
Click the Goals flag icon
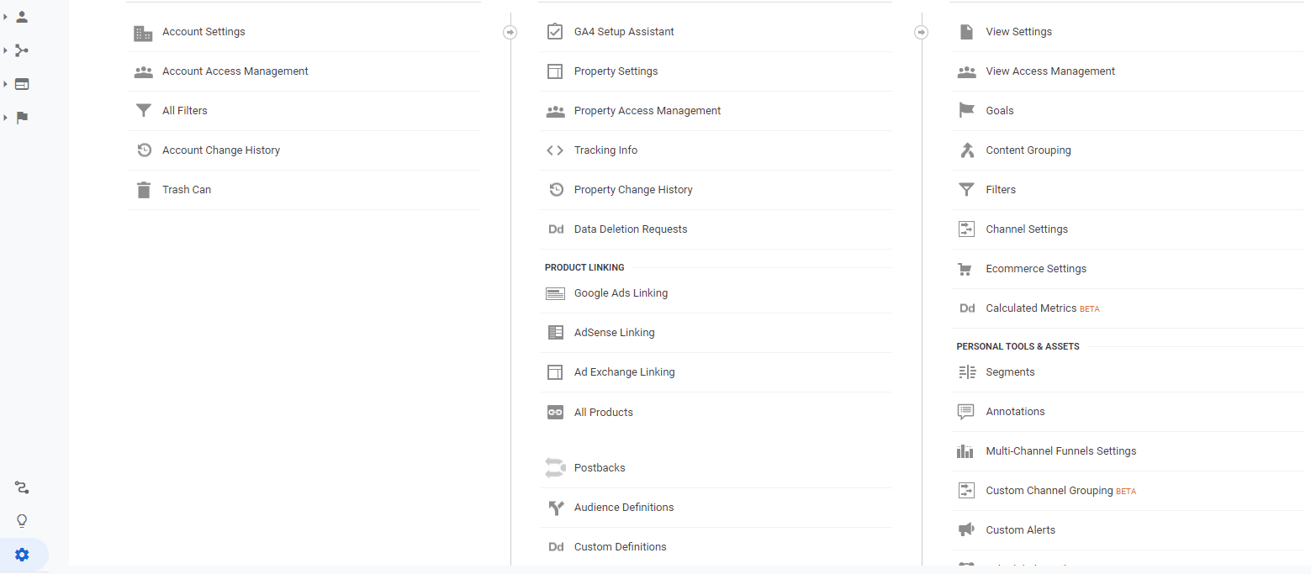pyautogui.click(x=966, y=111)
